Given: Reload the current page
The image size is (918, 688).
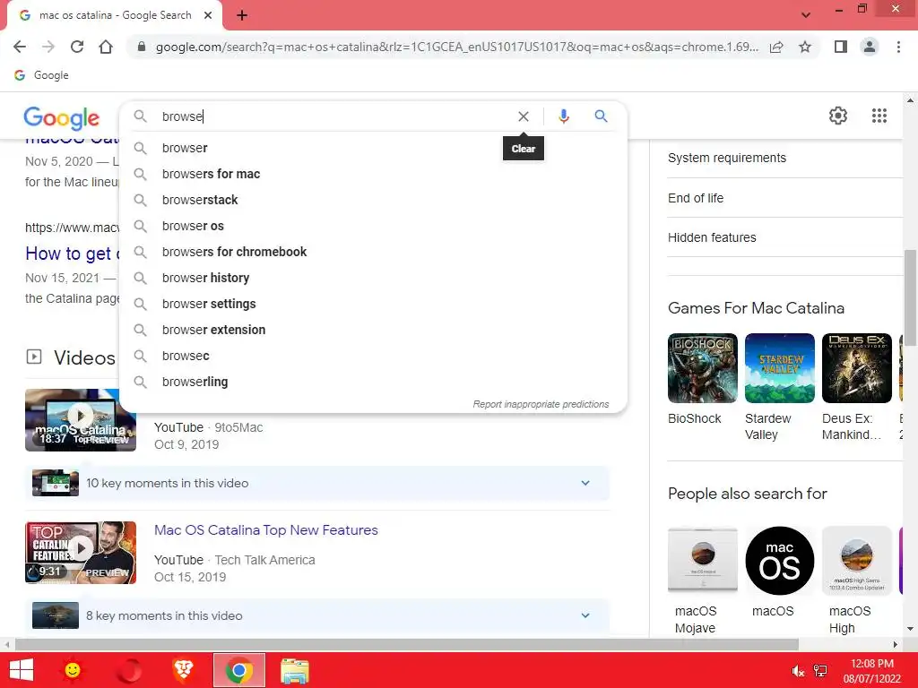Looking at the screenshot, I should point(77,47).
